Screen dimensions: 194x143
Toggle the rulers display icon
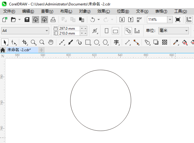point(189,20)
